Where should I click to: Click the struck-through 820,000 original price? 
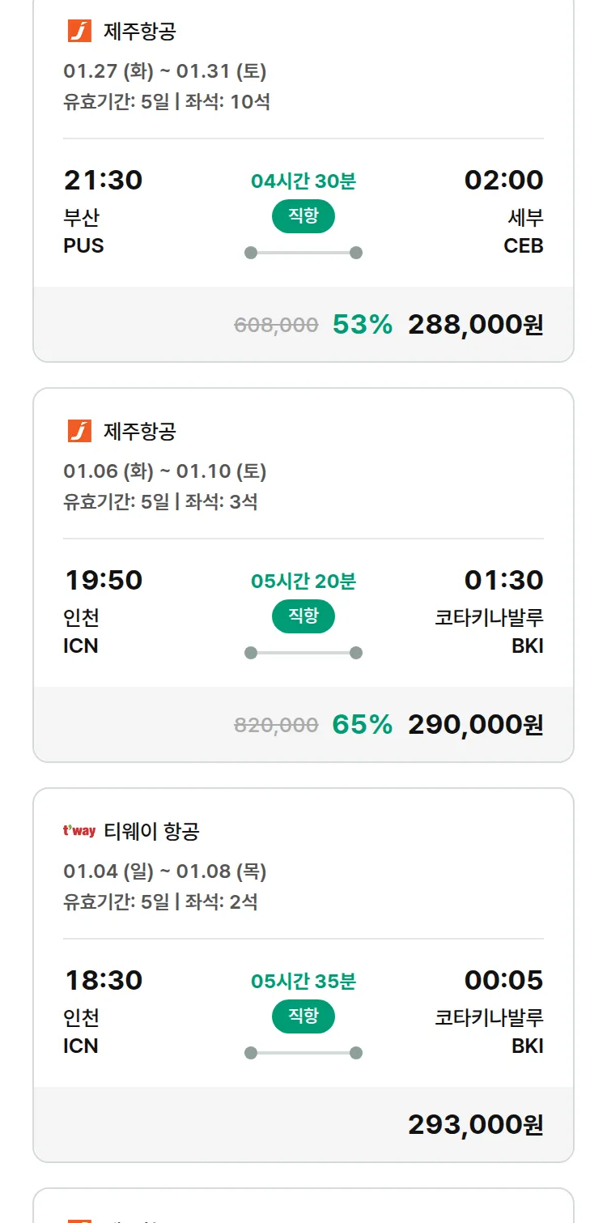[276, 726]
